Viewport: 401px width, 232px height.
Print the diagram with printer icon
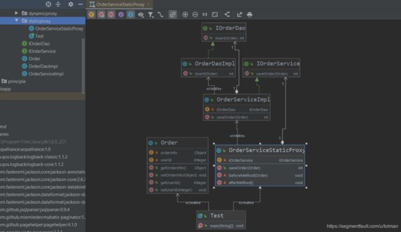tap(250, 15)
